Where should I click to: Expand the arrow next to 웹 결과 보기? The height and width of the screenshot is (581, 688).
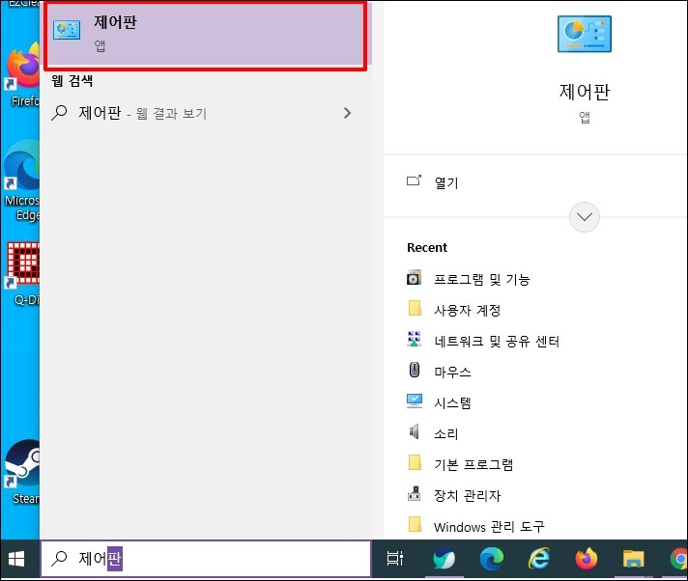click(x=348, y=113)
